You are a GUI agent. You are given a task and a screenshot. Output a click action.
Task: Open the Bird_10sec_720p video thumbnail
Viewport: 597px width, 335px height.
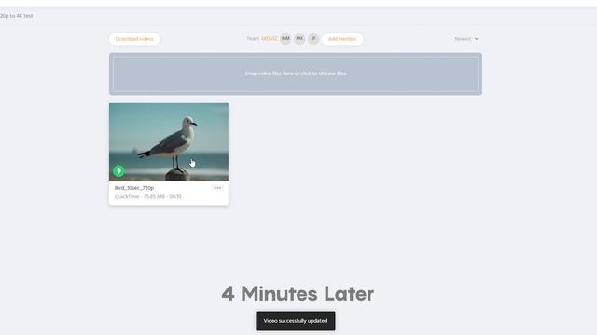(x=169, y=141)
